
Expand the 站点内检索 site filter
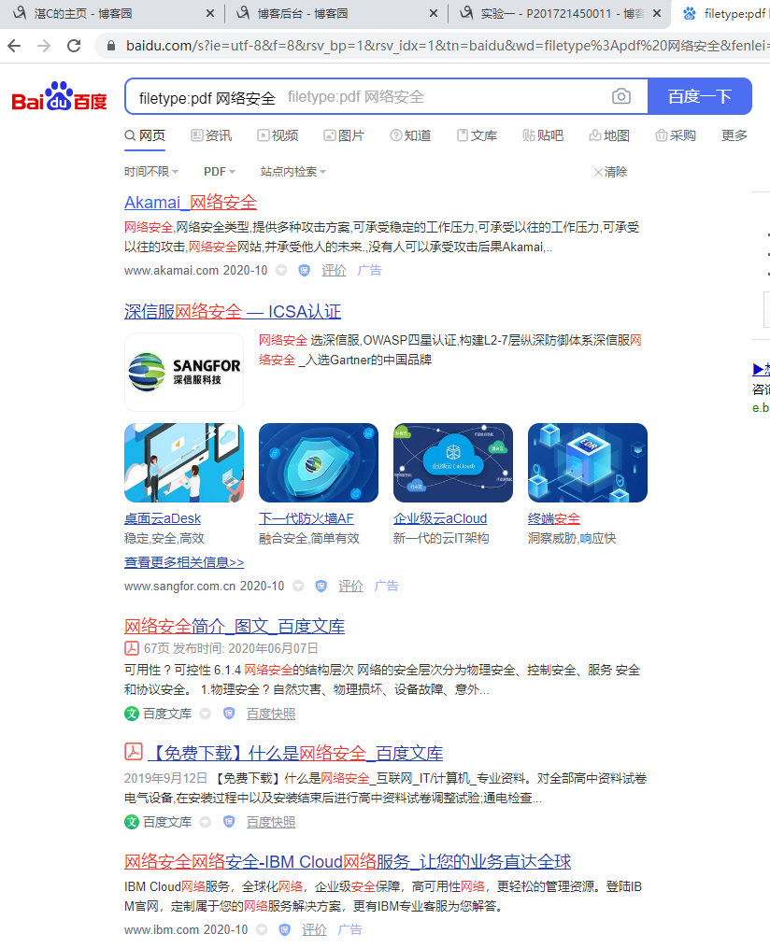(x=293, y=172)
